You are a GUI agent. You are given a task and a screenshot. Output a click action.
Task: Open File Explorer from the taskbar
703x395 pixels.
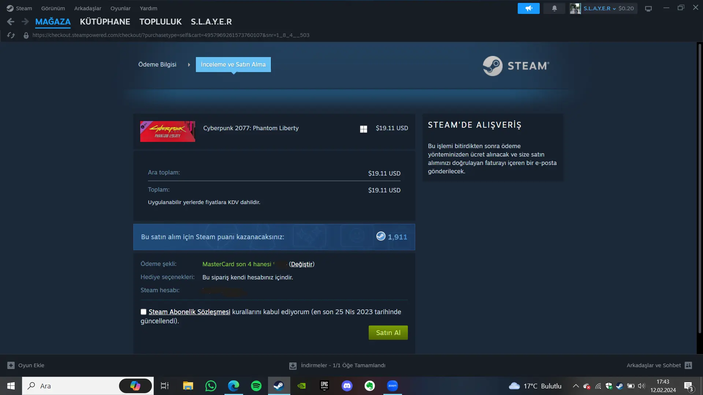(x=188, y=386)
